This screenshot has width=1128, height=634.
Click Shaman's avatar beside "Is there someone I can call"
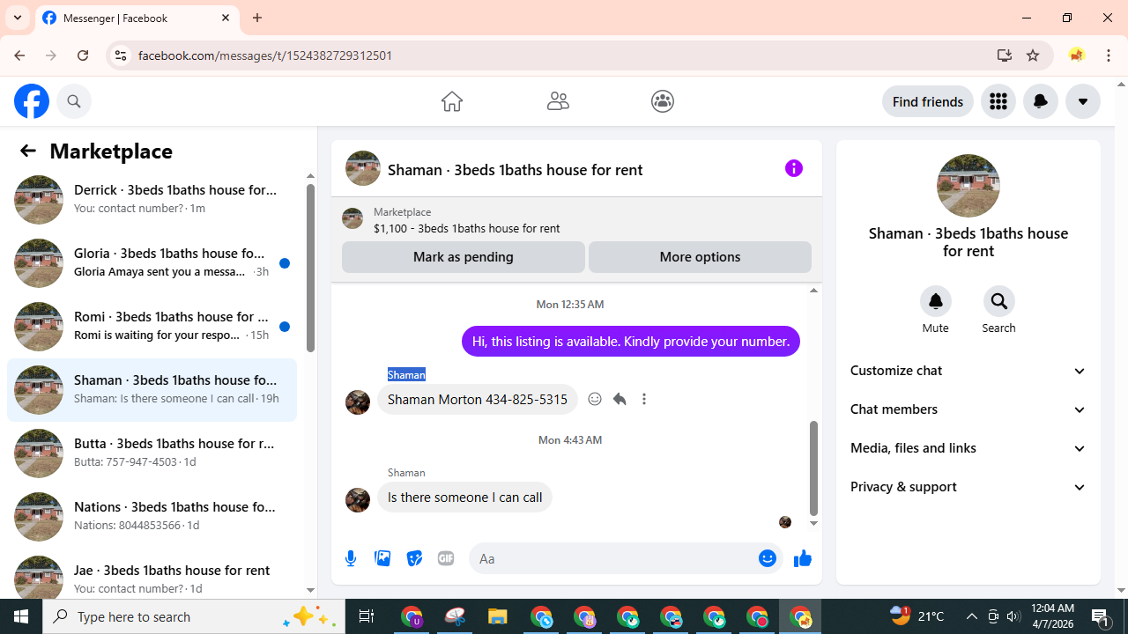tap(358, 500)
